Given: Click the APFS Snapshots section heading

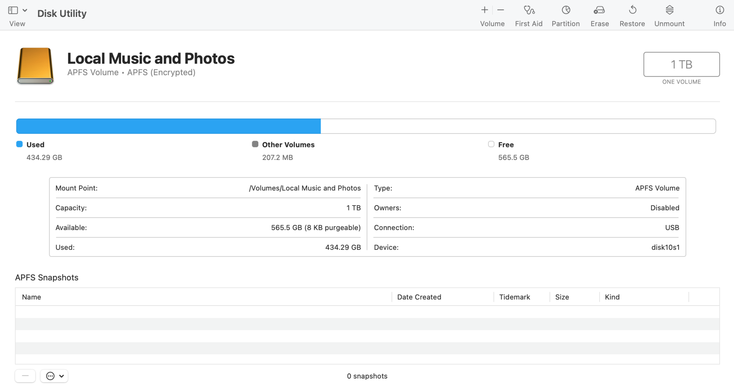Looking at the screenshot, I should click(47, 277).
